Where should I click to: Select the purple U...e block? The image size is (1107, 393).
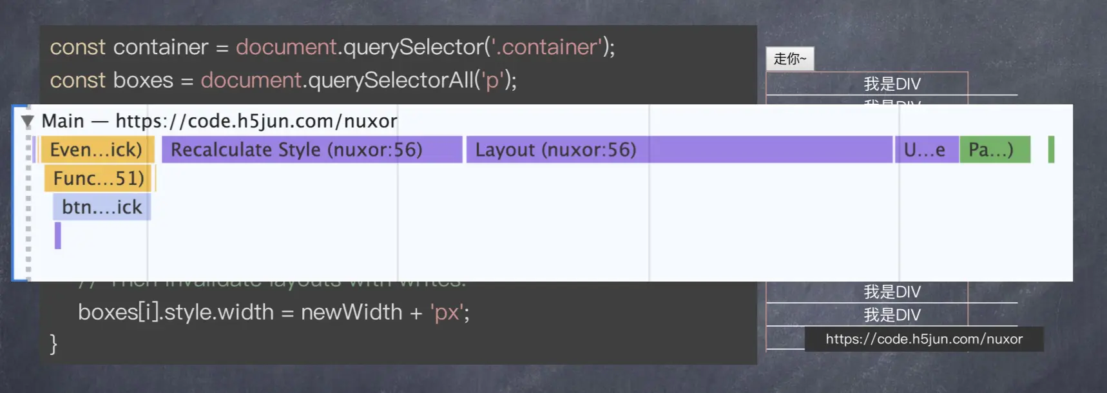point(927,149)
